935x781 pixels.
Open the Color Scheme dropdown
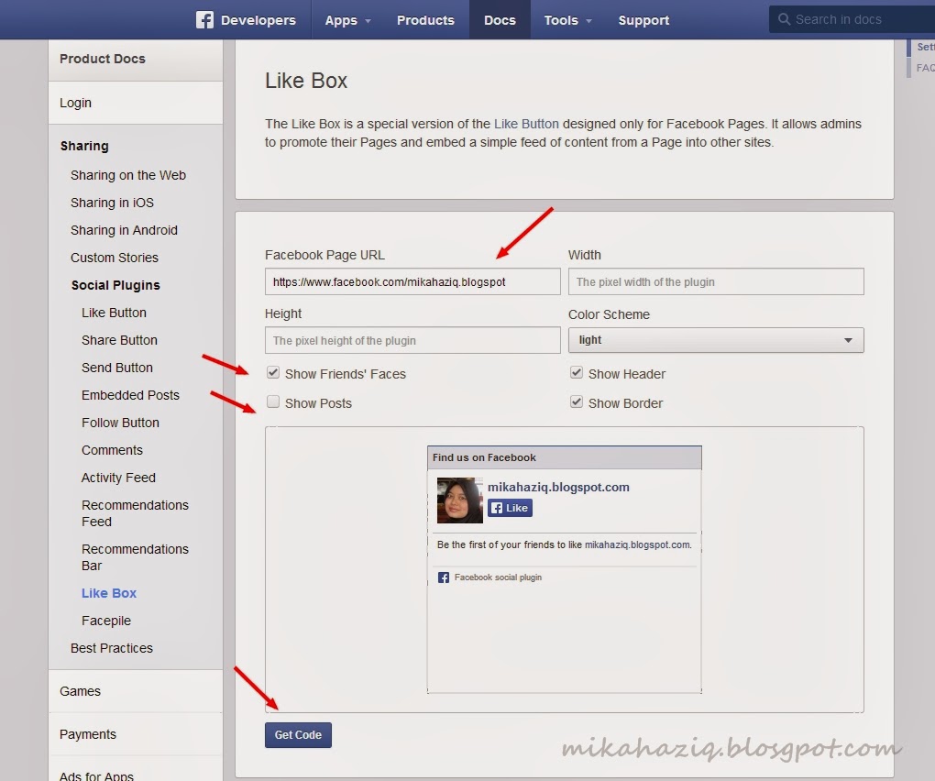pos(716,340)
